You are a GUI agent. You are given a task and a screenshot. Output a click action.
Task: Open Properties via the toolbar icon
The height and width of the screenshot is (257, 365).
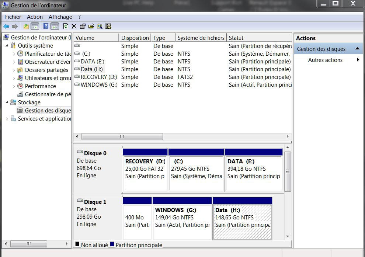[x=82, y=26]
